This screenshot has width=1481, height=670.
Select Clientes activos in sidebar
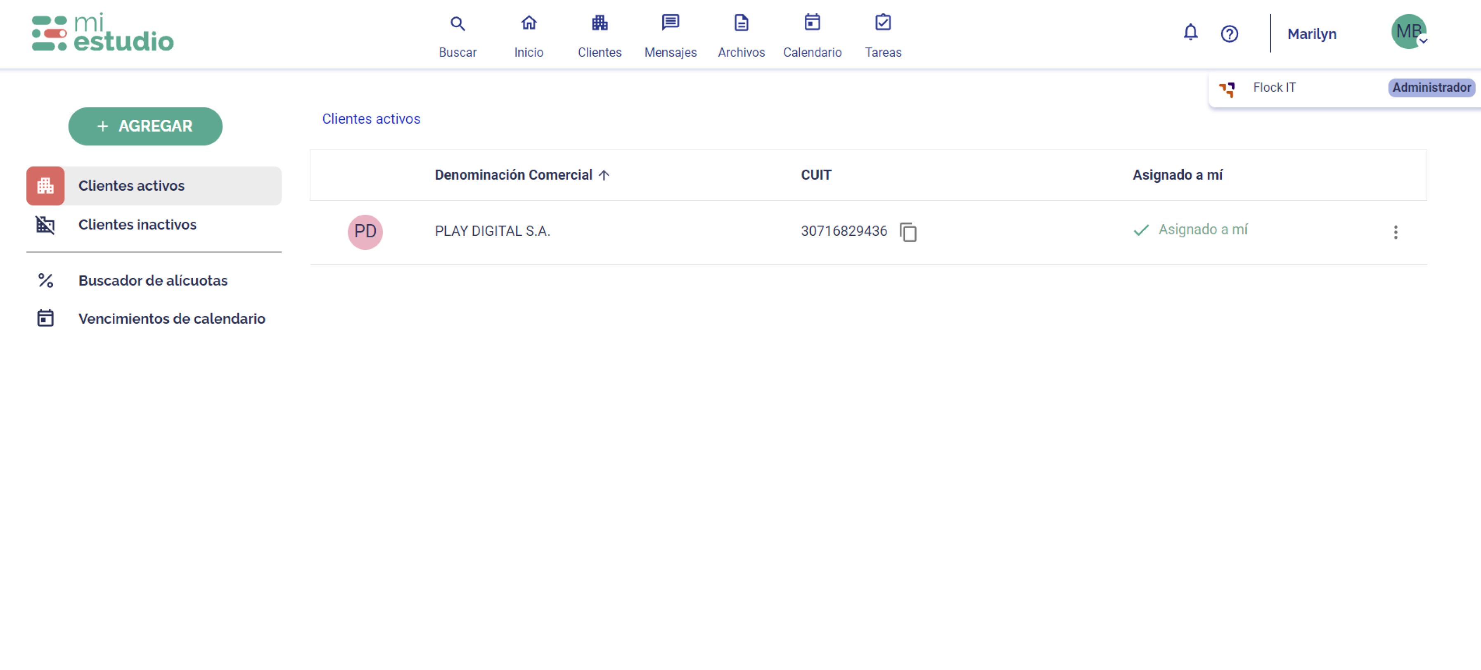(154, 186)
